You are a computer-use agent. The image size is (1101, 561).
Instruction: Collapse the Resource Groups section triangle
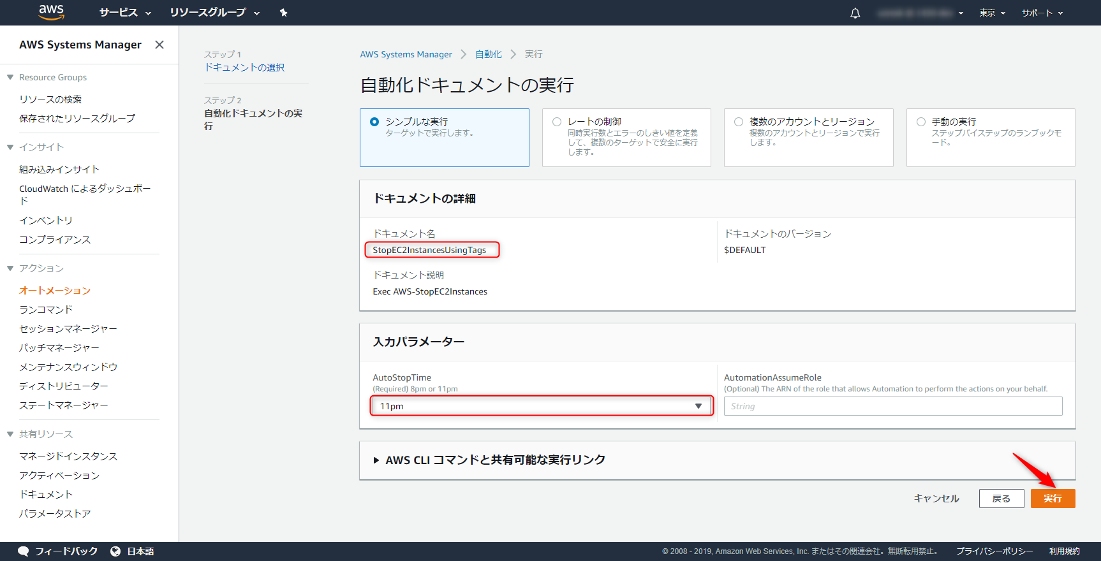(10, 77)
